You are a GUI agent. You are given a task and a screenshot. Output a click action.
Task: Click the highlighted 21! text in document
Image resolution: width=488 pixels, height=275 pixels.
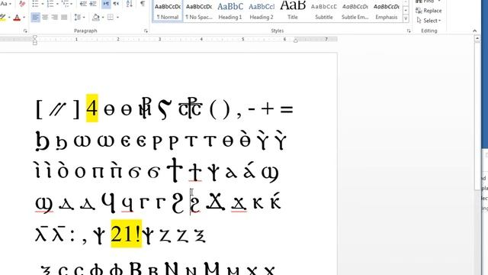tap(127, 234)
